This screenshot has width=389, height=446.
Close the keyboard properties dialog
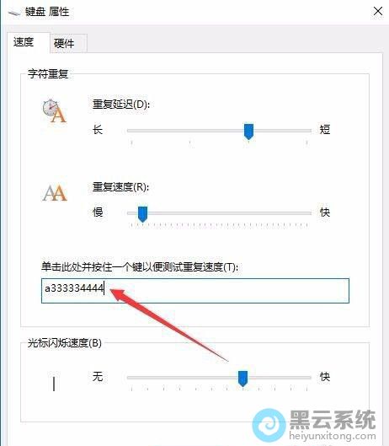(x=378, y=11)
